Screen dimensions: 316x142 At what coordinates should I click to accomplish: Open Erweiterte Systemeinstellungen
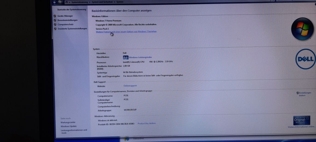[72, 29]
